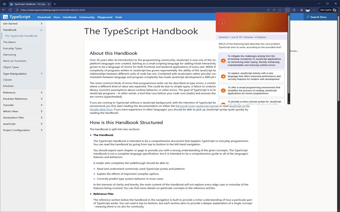This screenshot has height=212, width=340.
Task: Open the workspaces icon left of the tab
Action: 5,4
